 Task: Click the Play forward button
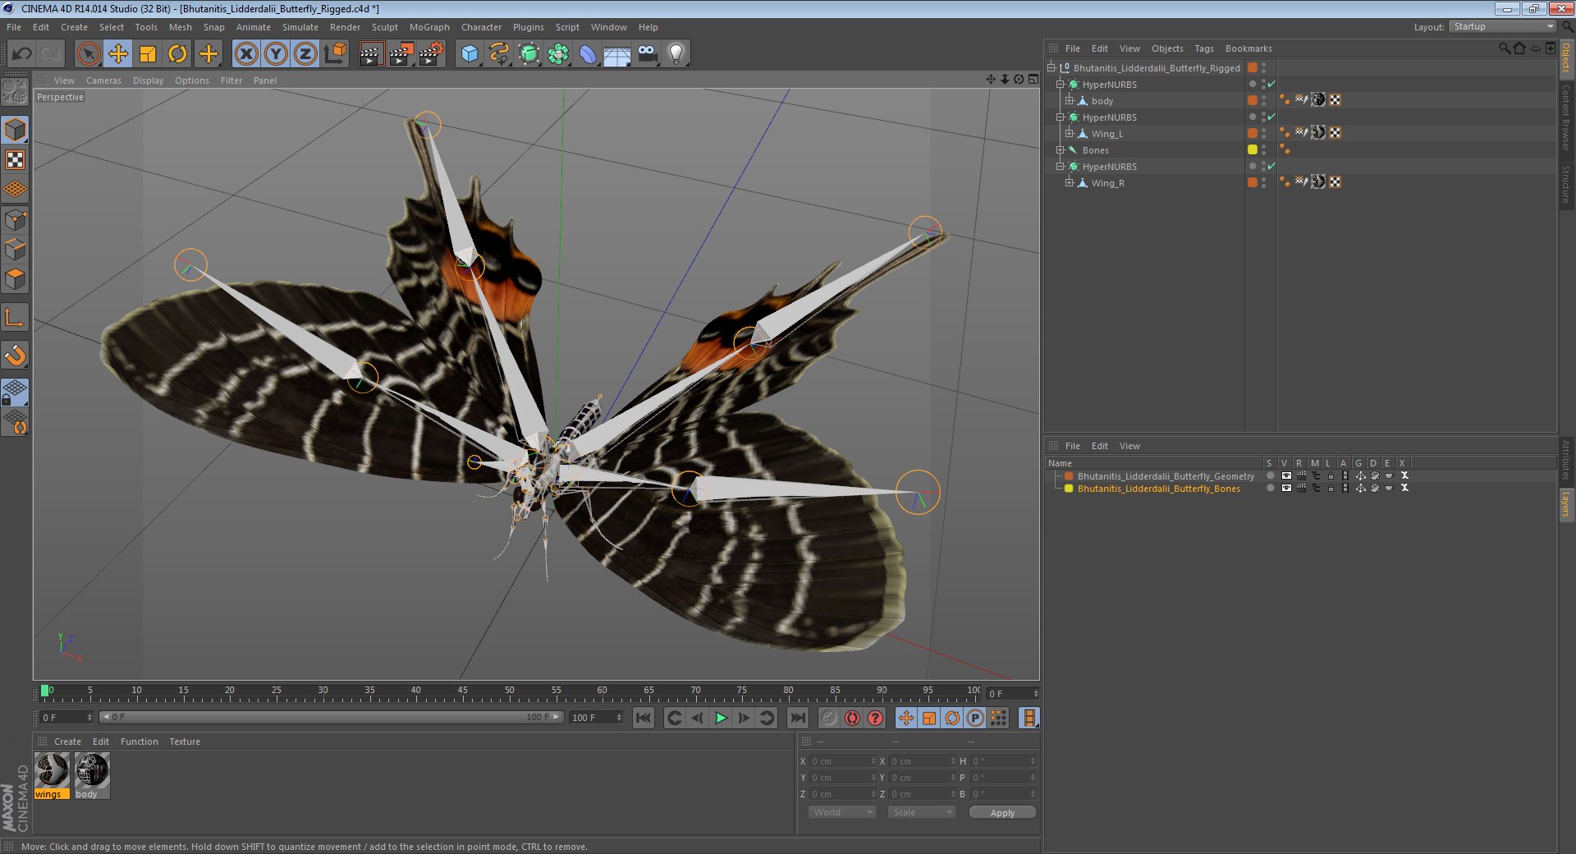pos(720,719)
